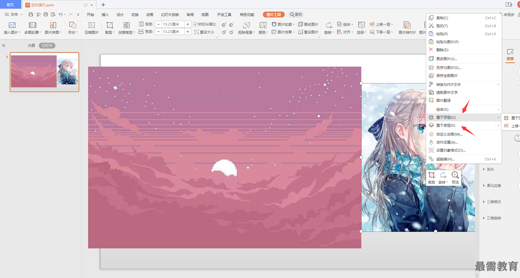
Task: Click the floating Crop (裁剪) icon
Action: pyautogui.click(x=432, y=175)
